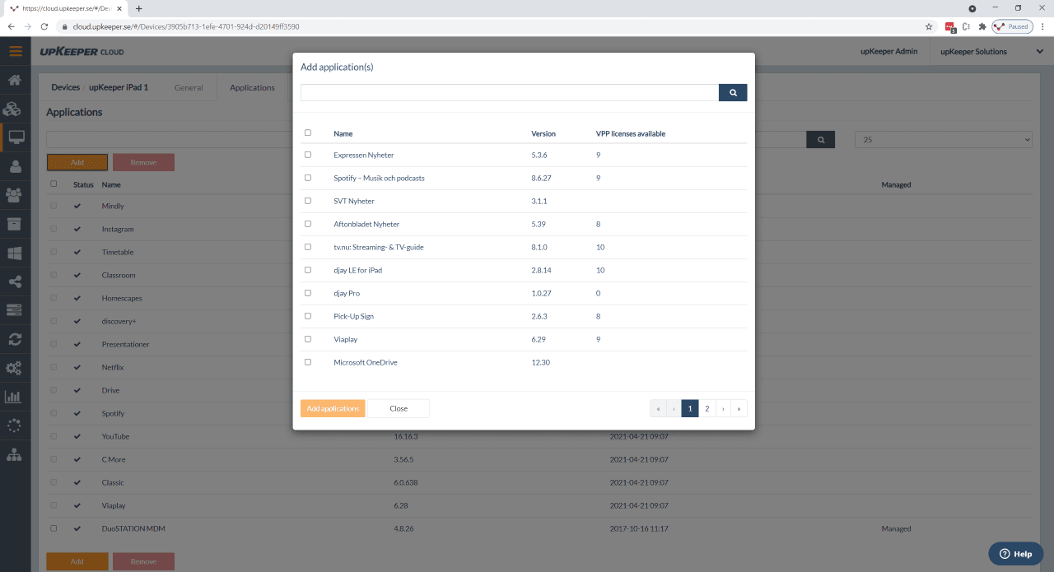Reload the browser page
1054x572 pixels.
click(44, 26)
